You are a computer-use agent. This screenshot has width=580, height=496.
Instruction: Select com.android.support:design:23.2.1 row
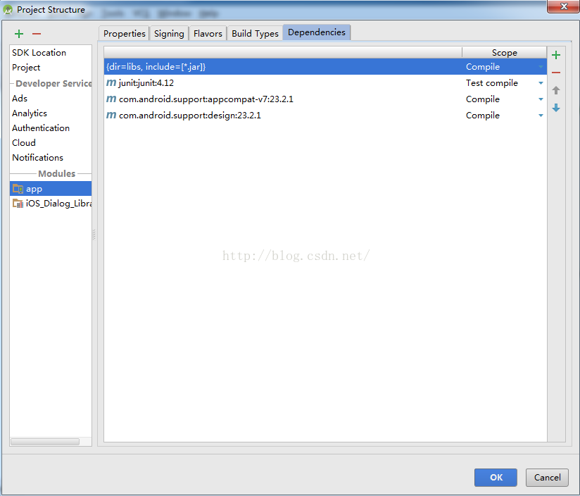pyautogui.click(x=325, y=116)
